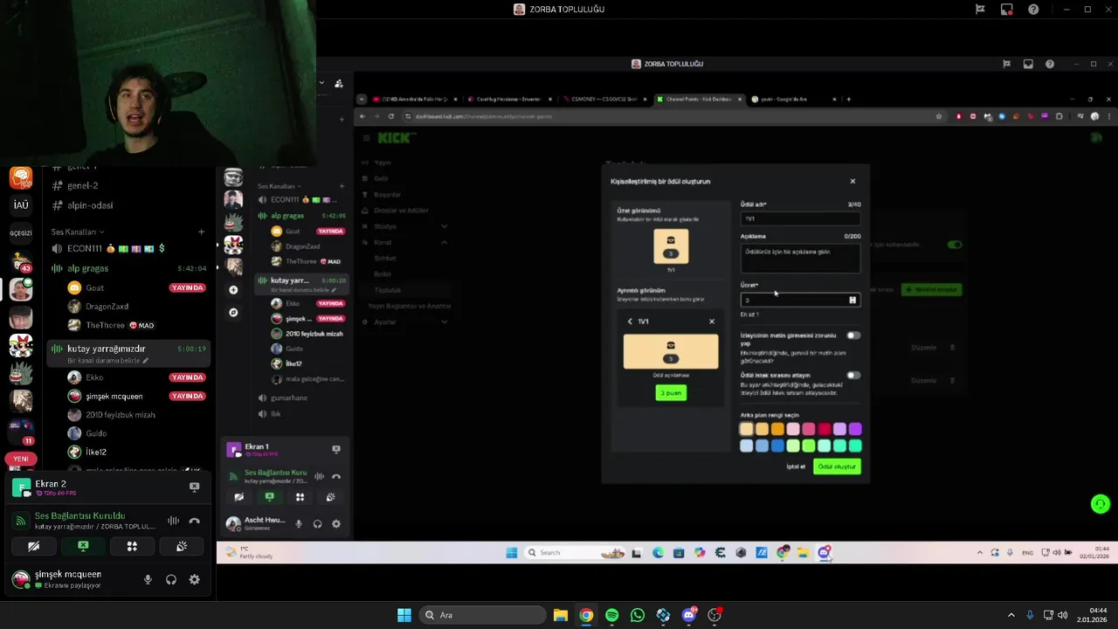This screenshot has width=1118, height=629.
Task: Switch to the CSMONEY browser tab
Action: click(603, 99)
